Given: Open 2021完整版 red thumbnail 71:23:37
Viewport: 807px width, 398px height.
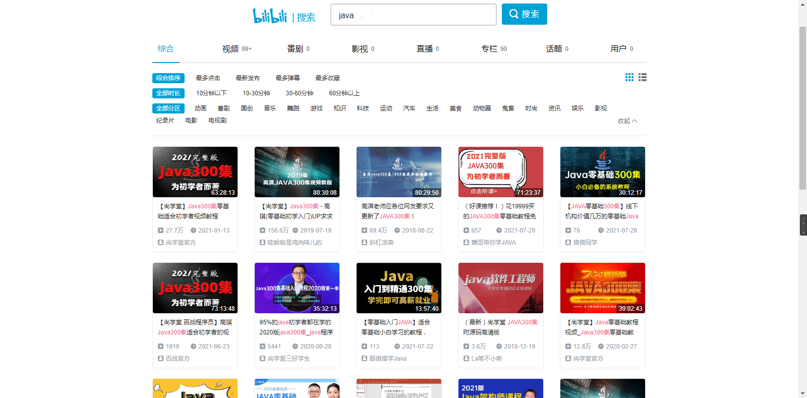Looking at the screenshot, I should 501,172.
